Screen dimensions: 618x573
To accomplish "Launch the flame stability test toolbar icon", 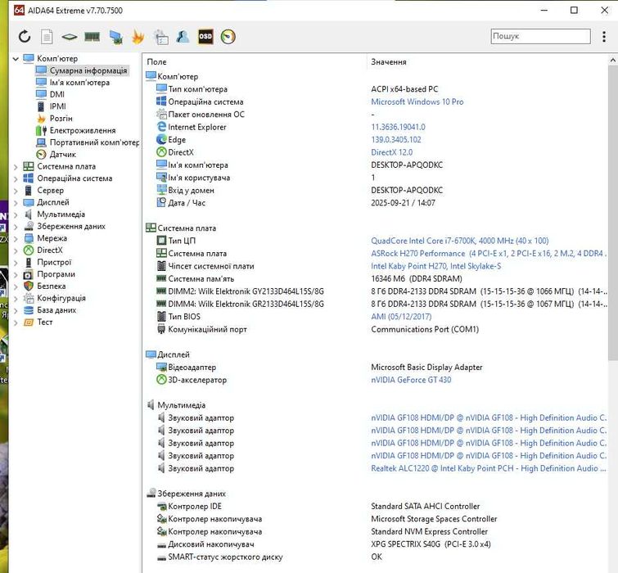I will (138, 37).
